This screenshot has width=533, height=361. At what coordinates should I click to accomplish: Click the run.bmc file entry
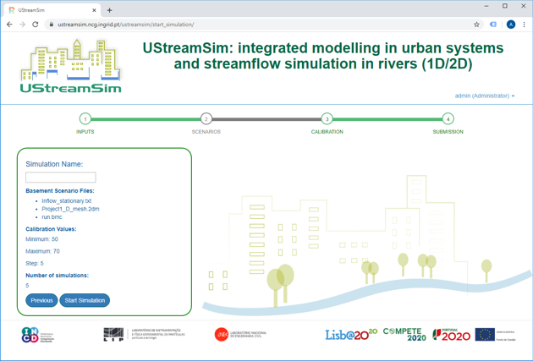(52, 216)
